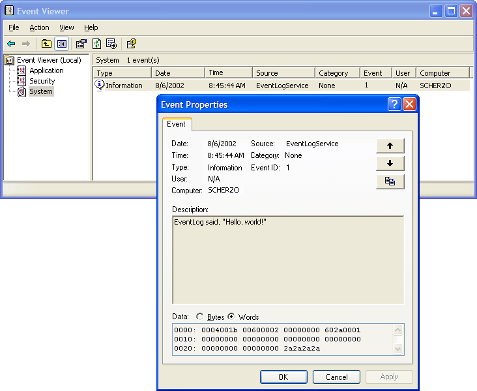Select the Security log in tree
Image resolution: width=477 pixels, height=391 pixels.
(x=42, y=81)
